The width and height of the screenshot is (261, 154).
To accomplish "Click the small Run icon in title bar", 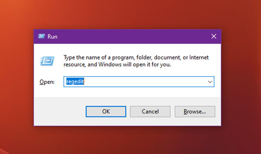I will click(x=41, y=36).
